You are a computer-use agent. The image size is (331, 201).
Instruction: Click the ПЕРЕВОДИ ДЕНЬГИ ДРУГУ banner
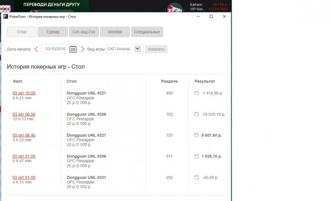(52, 6)
